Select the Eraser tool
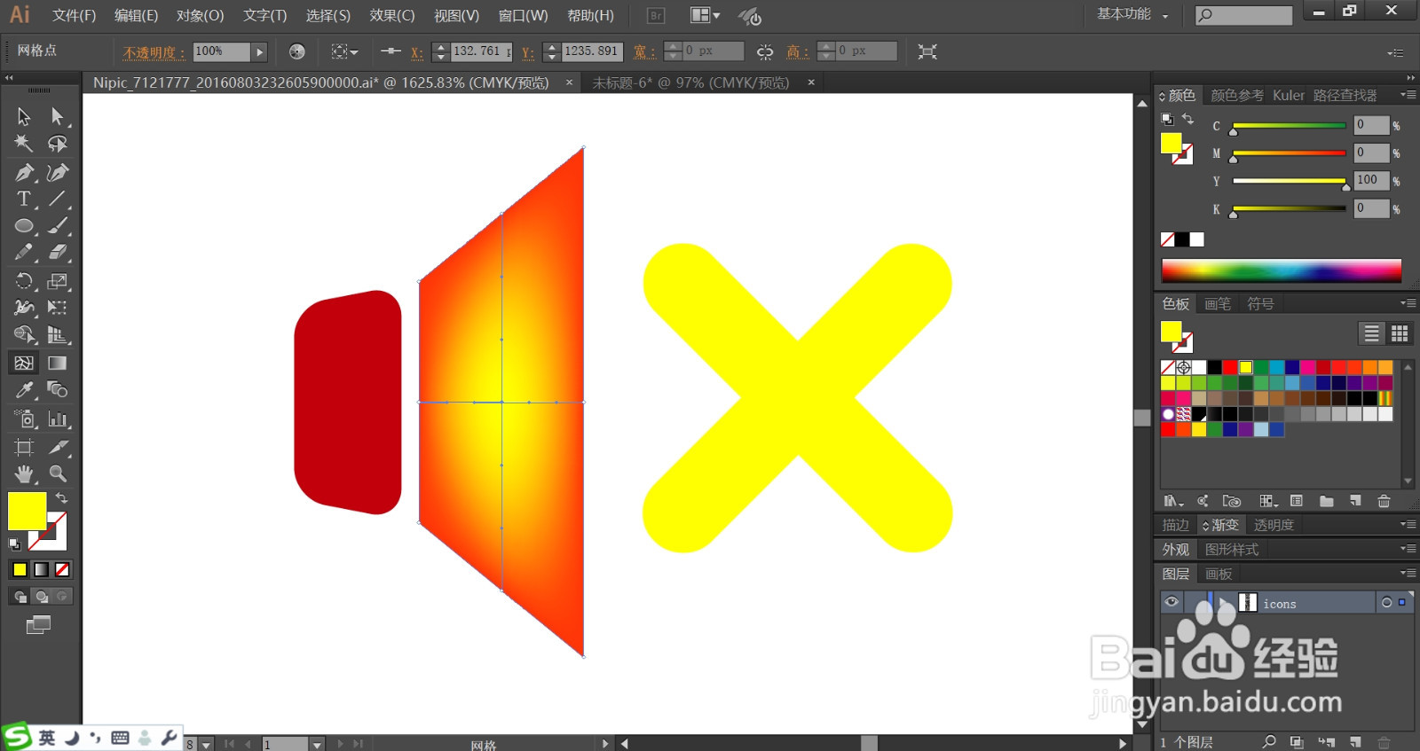The width and height of the screenshot is (1420, 751). (58, 253)
